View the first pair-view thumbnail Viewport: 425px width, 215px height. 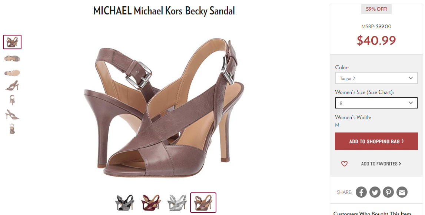[x=12, y=42]
